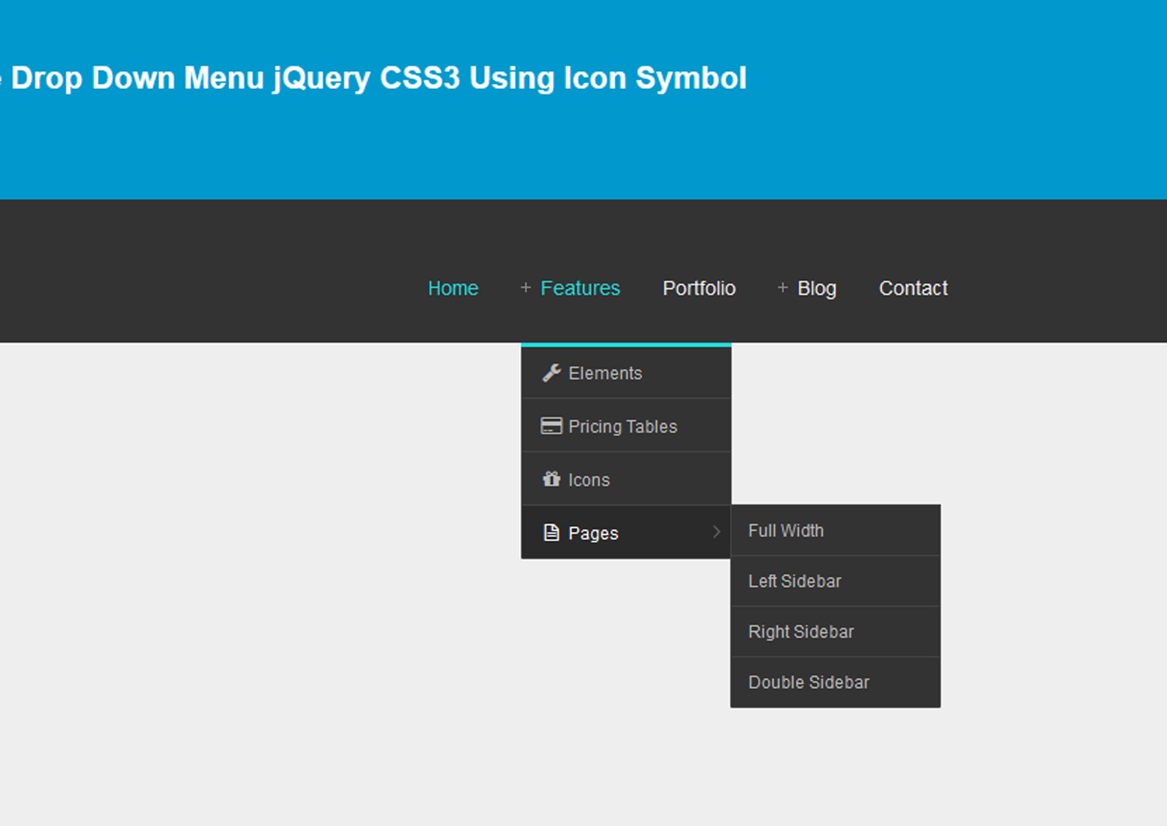Expand the Pages submenu chevron arrow
Image resolution: width=1167 pixels, height=826 pixels.
coord(717,532)
